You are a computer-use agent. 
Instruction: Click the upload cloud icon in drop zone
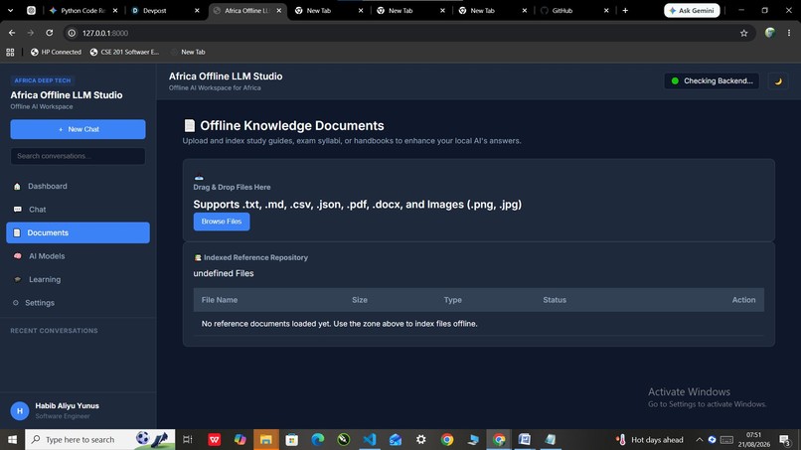tap(199, 177)
